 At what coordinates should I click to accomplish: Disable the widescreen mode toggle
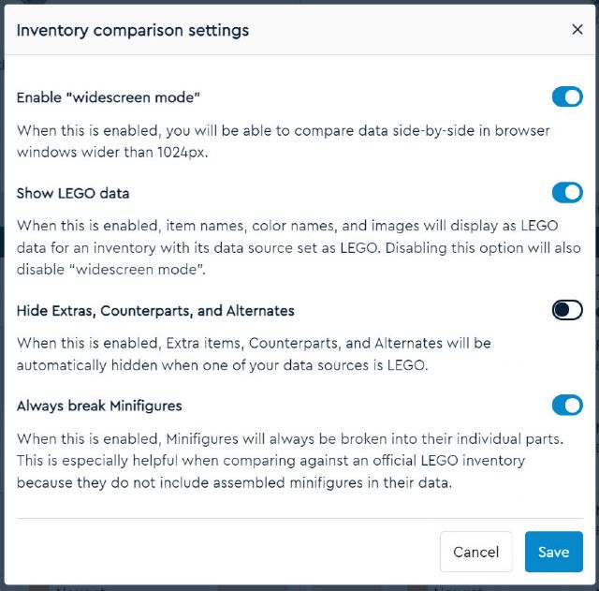click(x=567, y=96)
